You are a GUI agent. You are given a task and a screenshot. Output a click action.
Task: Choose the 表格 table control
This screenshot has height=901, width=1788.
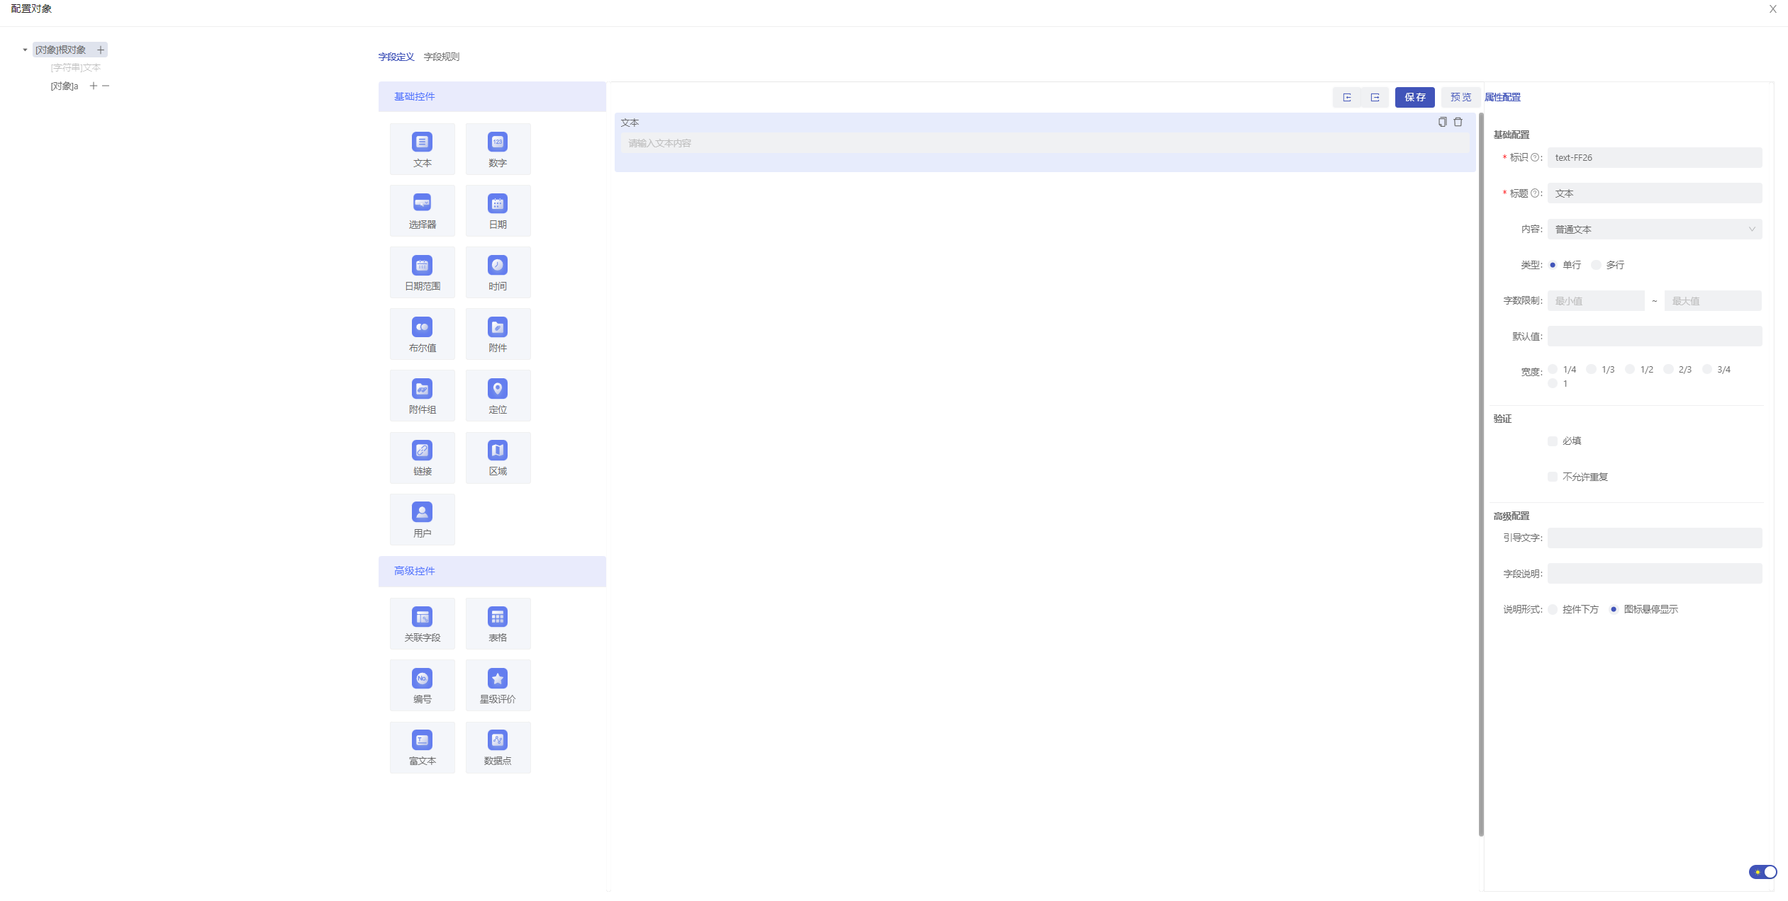(x=498, y=623)
